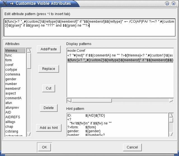The height and width of the screenshot is (156, 179).
Task: Click inside the Edit attribute pattern text box
Action: 89,27
